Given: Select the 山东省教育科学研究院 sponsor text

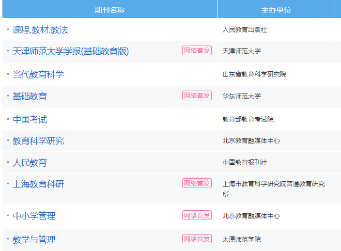Looking at the screenshot, I should [x=254, y=75].
